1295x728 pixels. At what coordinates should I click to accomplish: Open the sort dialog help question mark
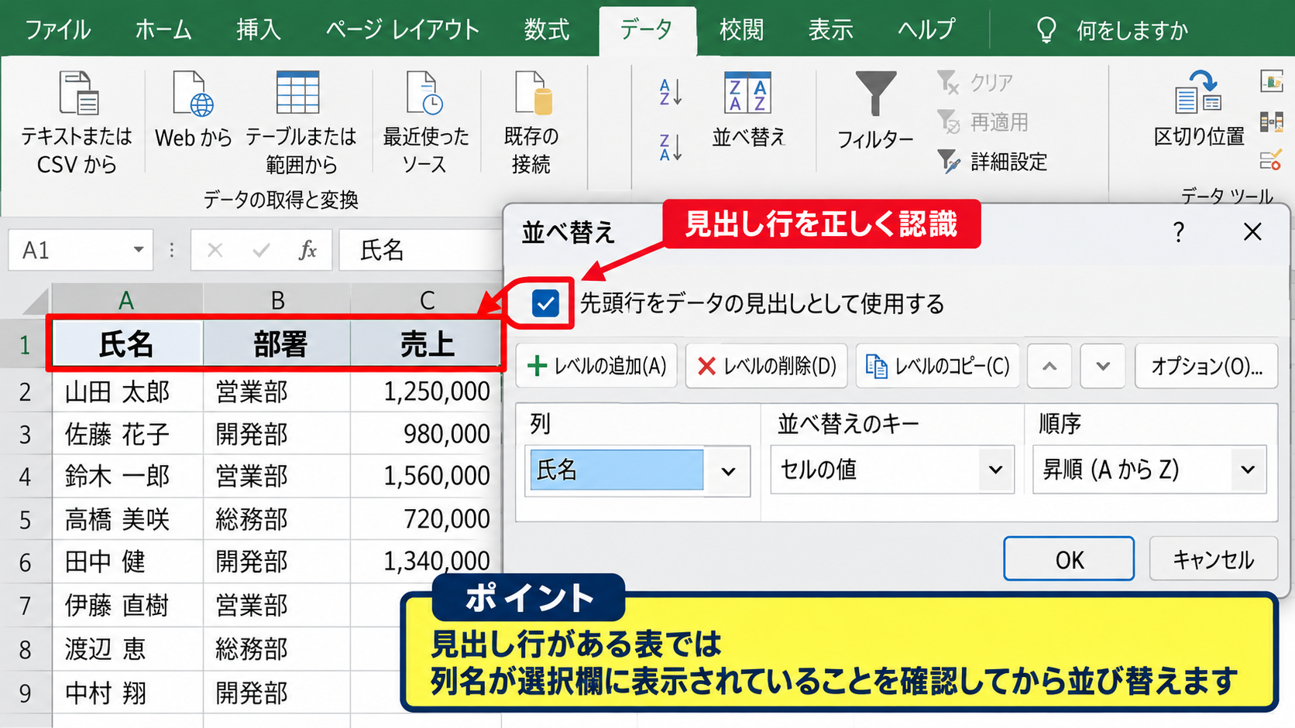(x=1178, y=231)
